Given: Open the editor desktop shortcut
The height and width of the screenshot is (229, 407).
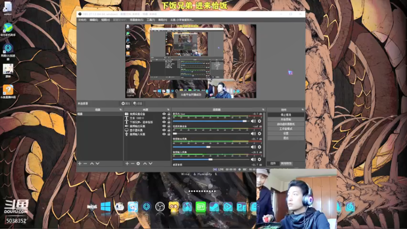Looking at the screenshot, I should coord(8,9).
